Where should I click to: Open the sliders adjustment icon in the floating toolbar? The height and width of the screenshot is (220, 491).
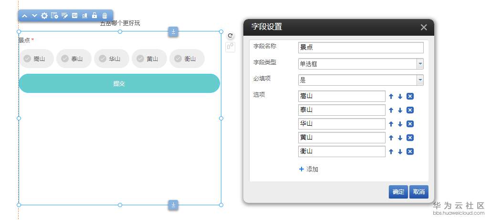74,16
